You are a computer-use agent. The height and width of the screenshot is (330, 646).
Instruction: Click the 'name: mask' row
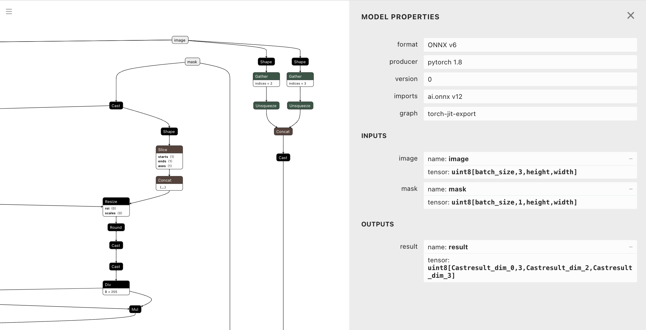(x=530, y=189)
